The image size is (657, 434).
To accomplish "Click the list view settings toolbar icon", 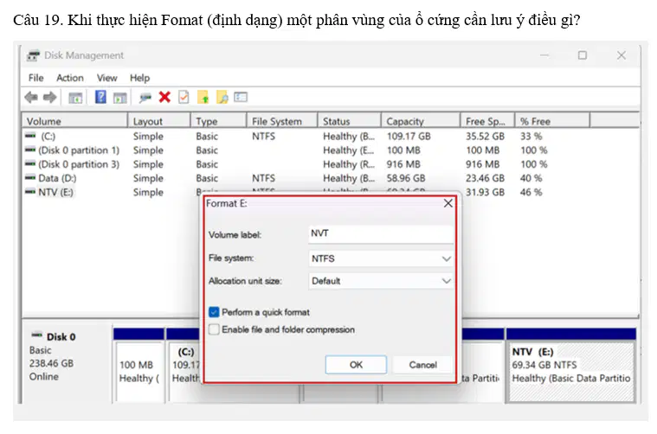I will coord(241,97).
